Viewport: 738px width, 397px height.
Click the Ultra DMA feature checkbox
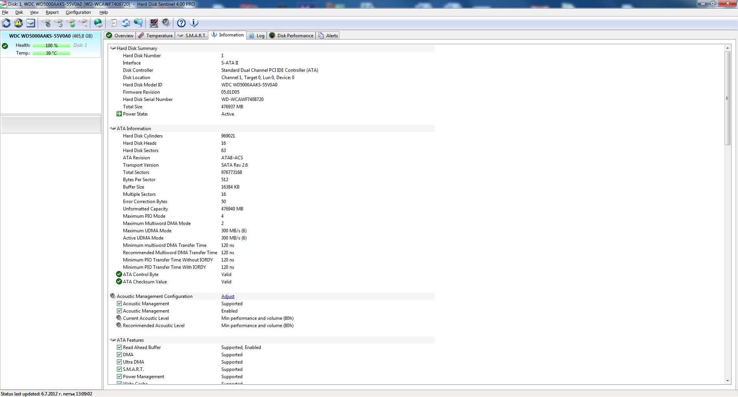(x=119, y=362)
